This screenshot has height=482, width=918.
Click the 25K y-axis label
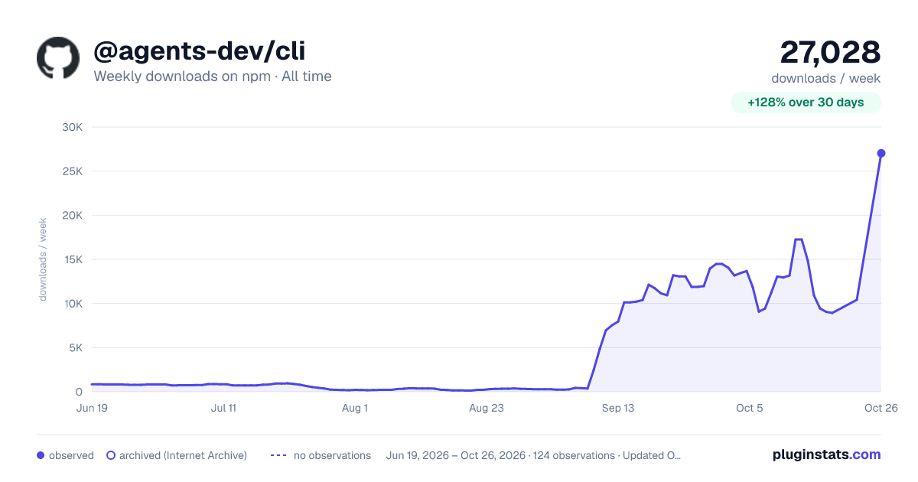[x=72, y=171]
